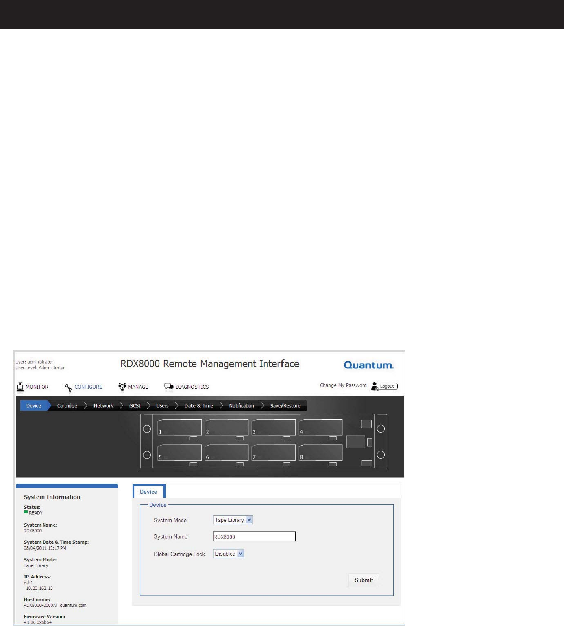The width and height of the screenshot is (564, 626).
Task: Click the Device content tab
Action: (149, 492)
